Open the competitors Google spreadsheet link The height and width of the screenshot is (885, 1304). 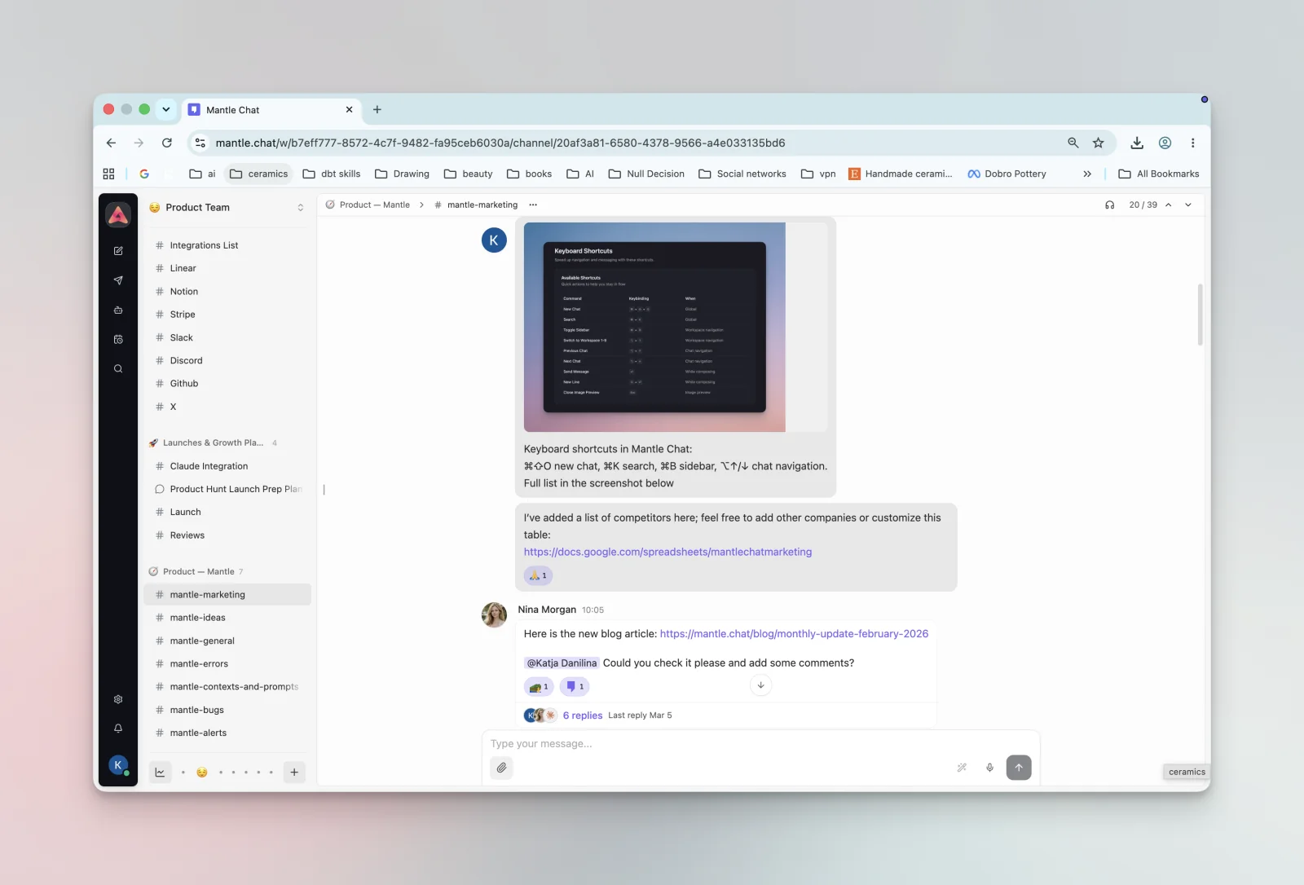click(x=667, y=553)
